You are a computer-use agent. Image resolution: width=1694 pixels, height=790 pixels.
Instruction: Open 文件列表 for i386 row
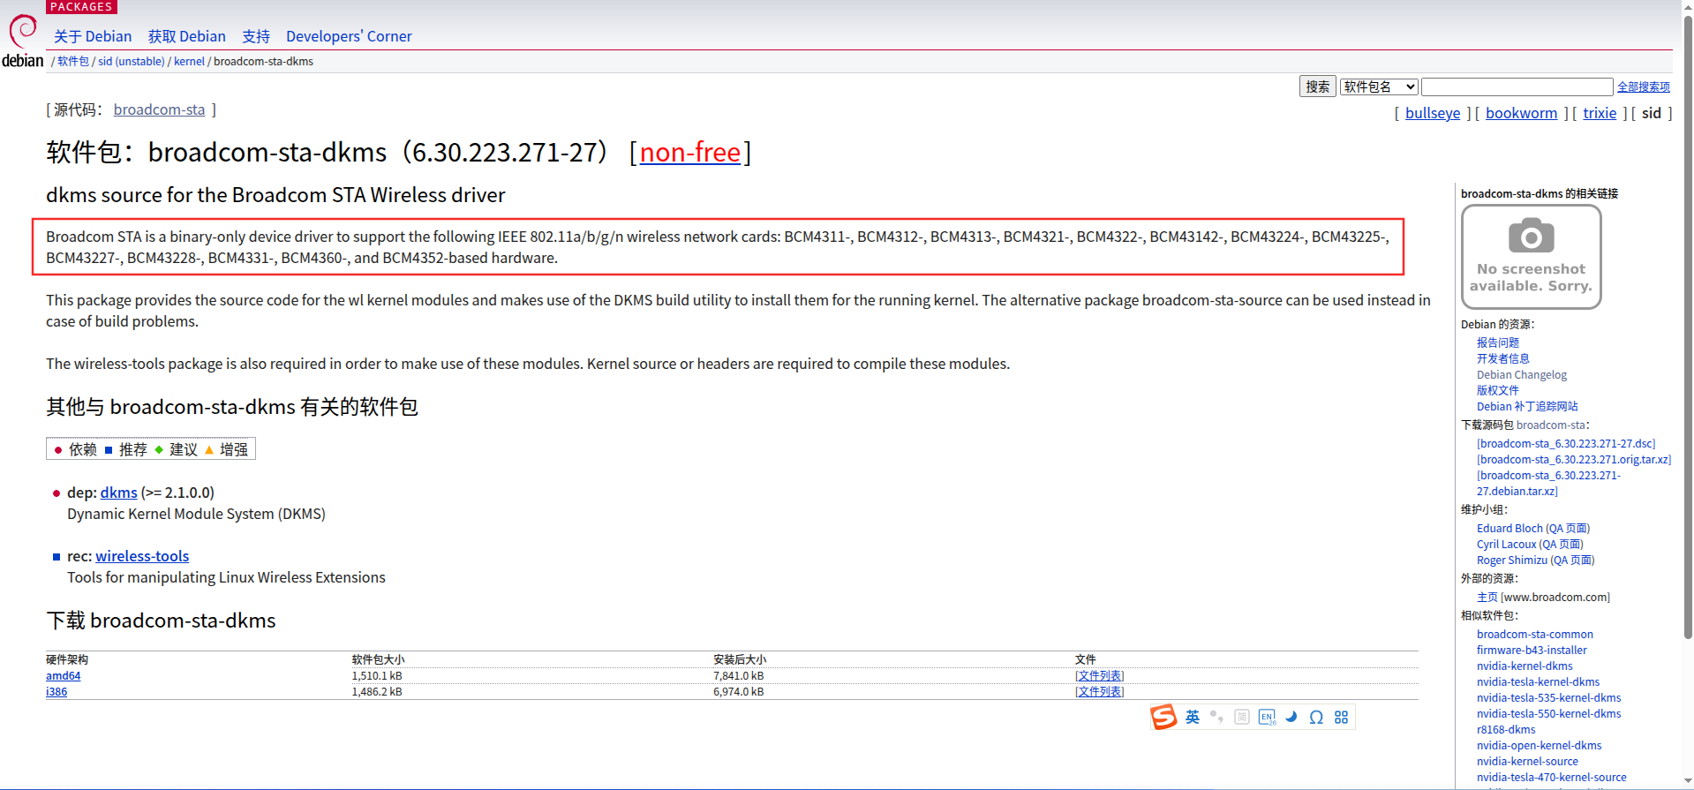(1099, 692)
